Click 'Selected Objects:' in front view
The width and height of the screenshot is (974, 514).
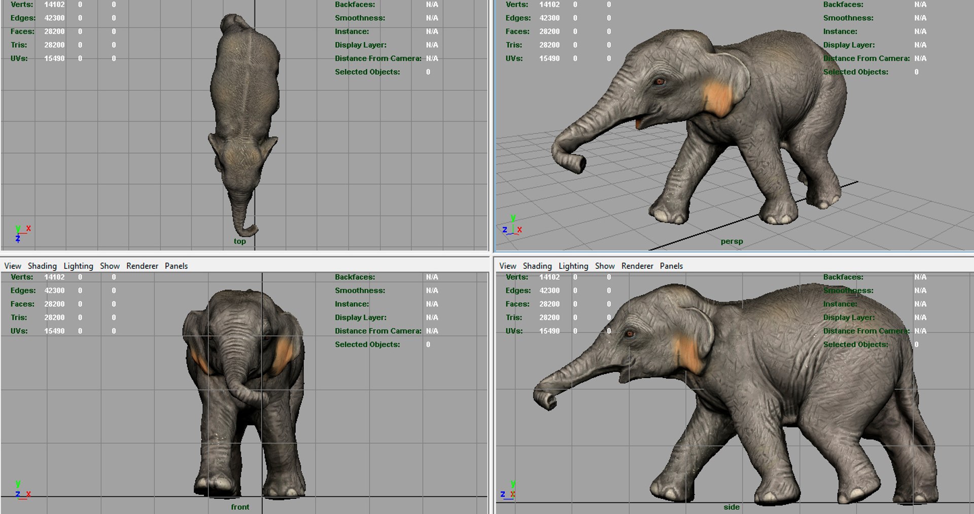point(367,345)
